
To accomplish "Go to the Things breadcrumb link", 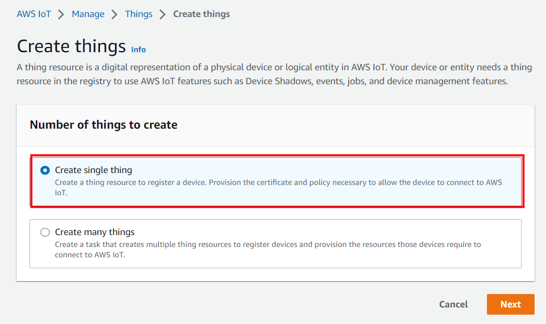I will coord(138,14).
